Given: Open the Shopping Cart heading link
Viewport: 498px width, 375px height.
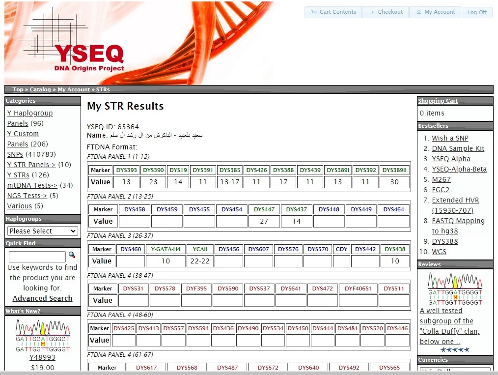Looking at the screenshot, I should (438, 101).
